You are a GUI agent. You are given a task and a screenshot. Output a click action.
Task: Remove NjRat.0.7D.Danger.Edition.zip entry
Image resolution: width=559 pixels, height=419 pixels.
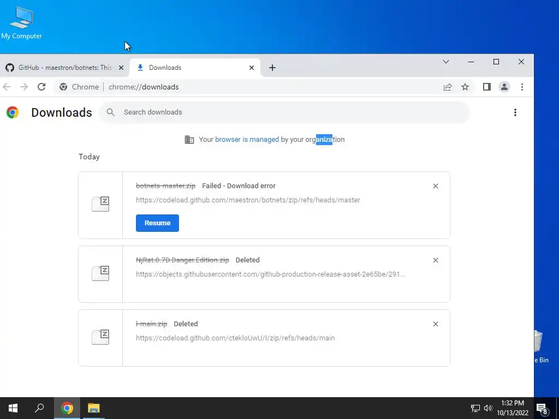click(x=435, y=260)
